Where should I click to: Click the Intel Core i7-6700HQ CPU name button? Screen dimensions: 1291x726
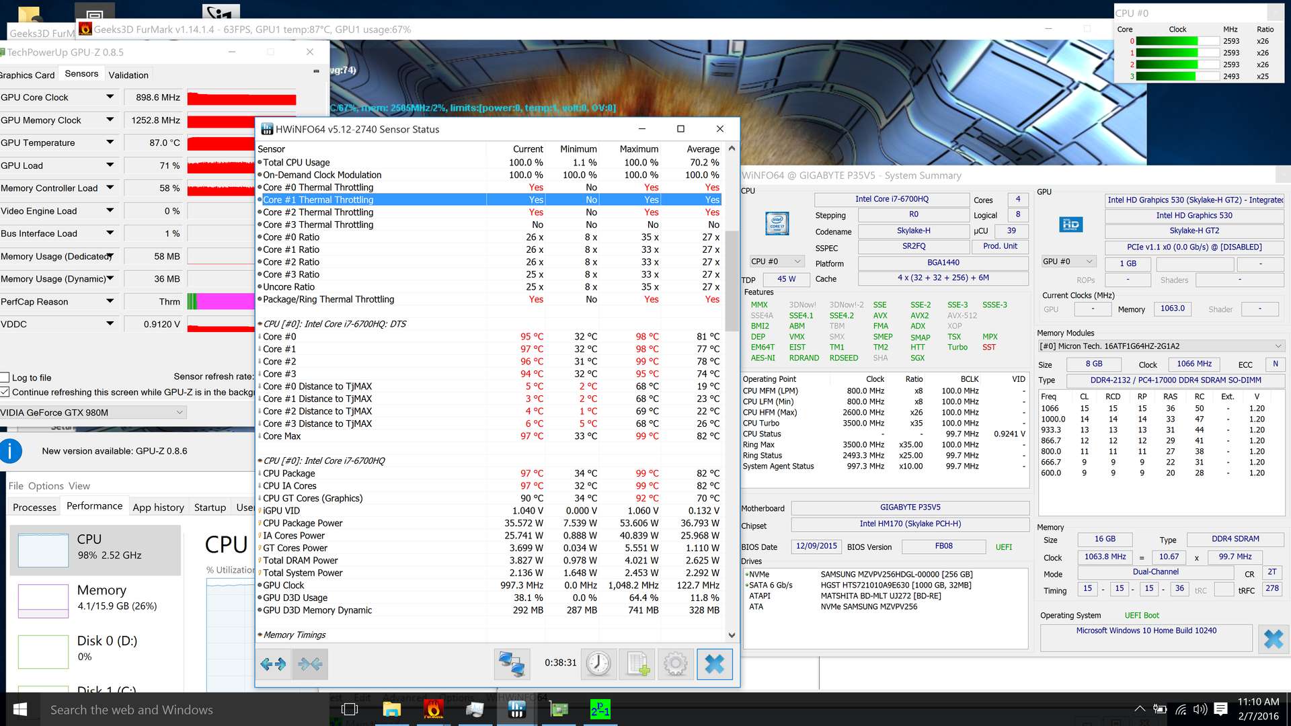(x=892, y=200)
